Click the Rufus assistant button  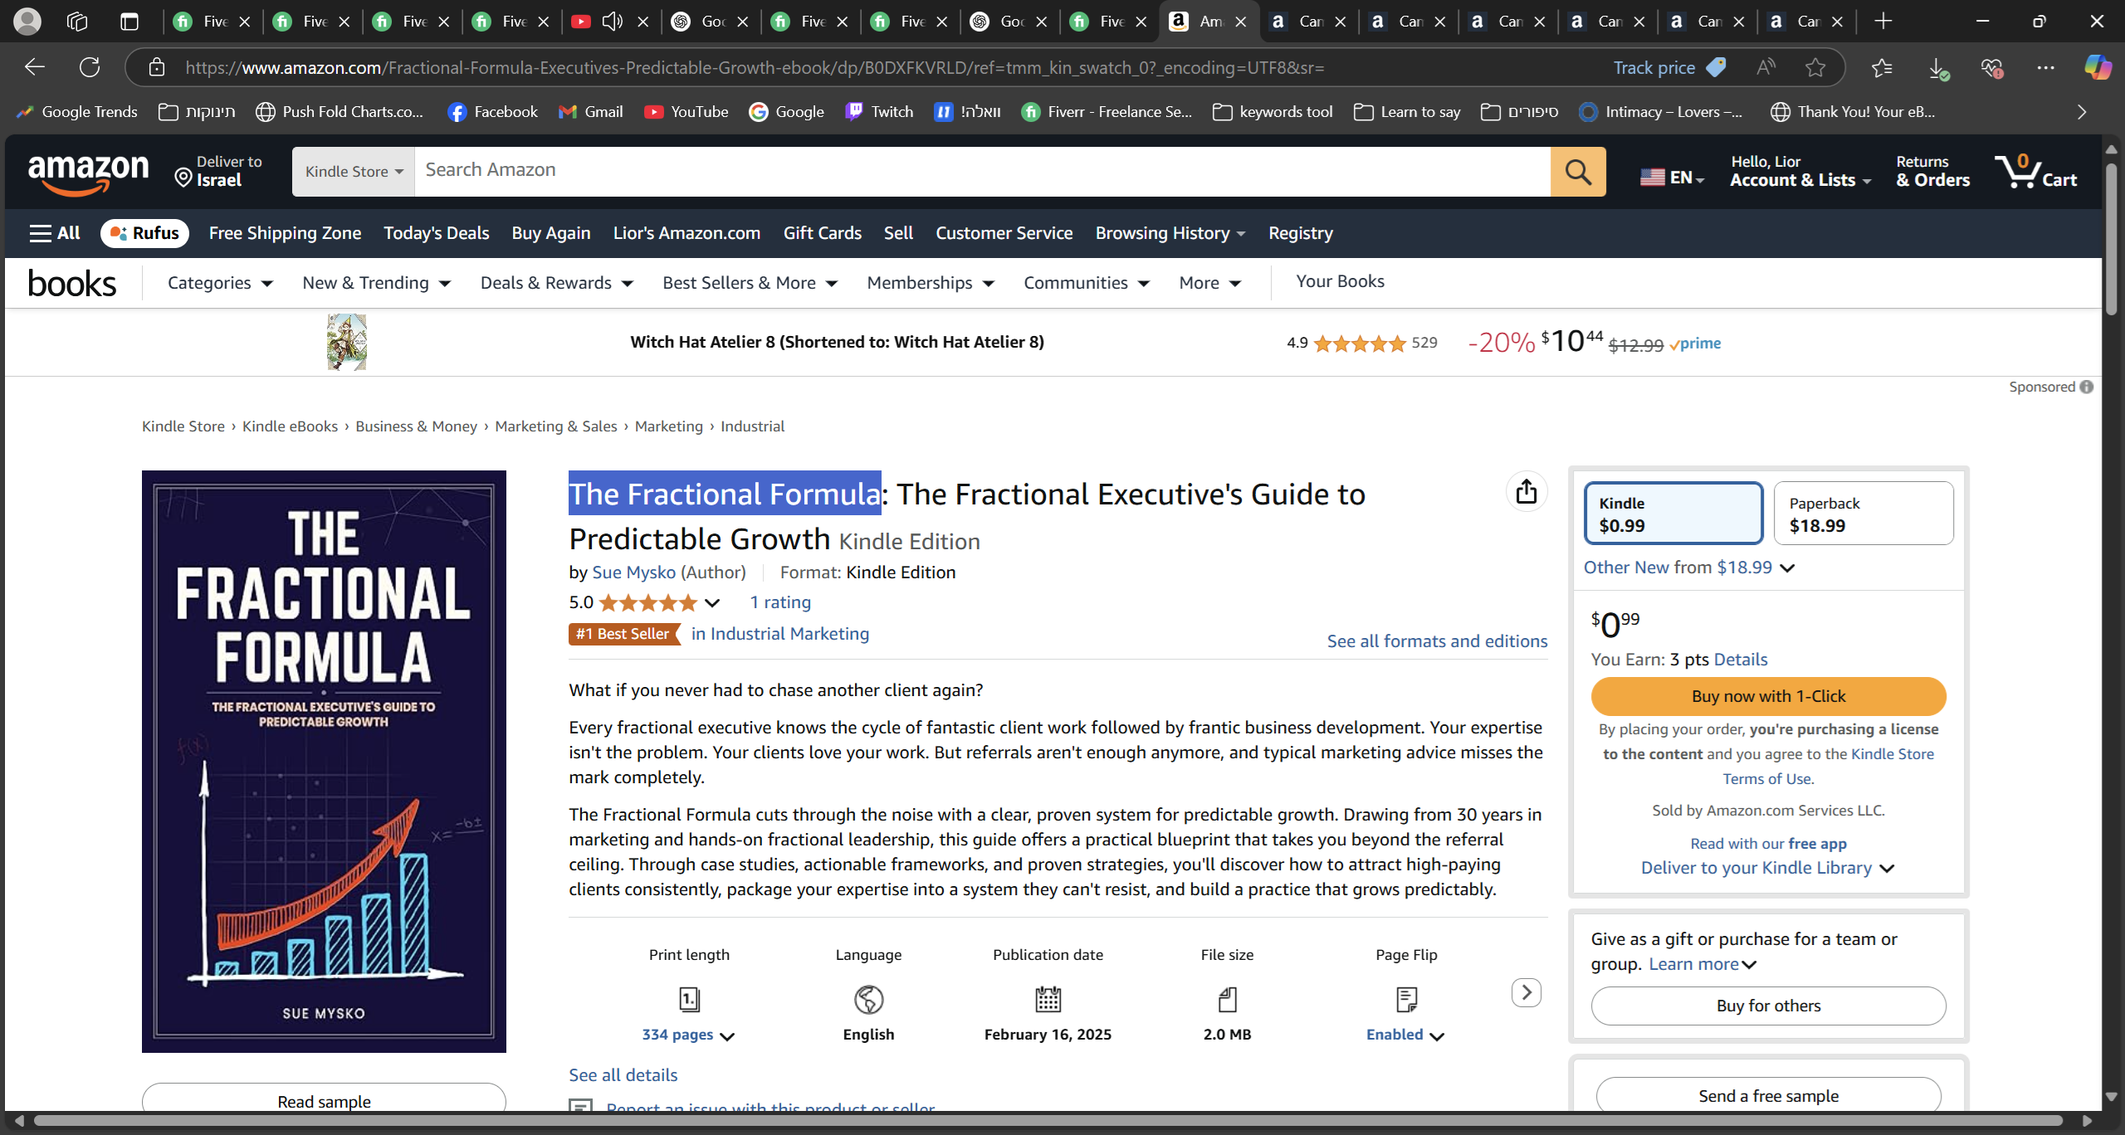pyautogui.click(x=144, y=233)
